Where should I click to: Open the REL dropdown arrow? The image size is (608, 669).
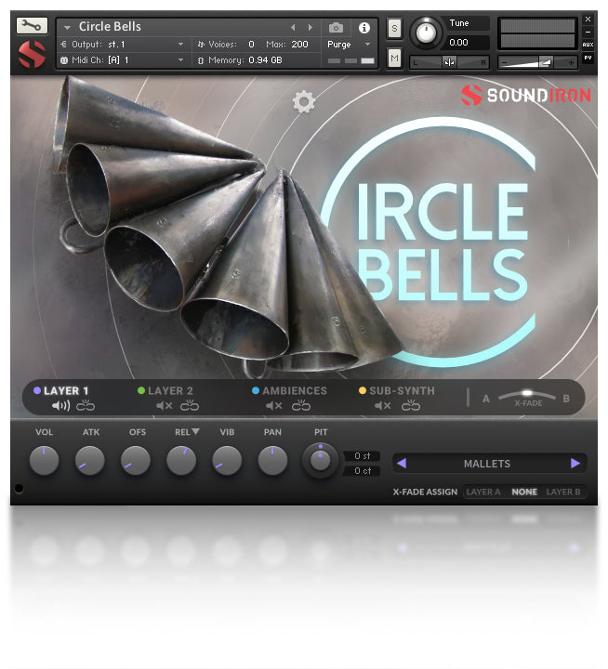pyautogui.click(x=195, y=432)
